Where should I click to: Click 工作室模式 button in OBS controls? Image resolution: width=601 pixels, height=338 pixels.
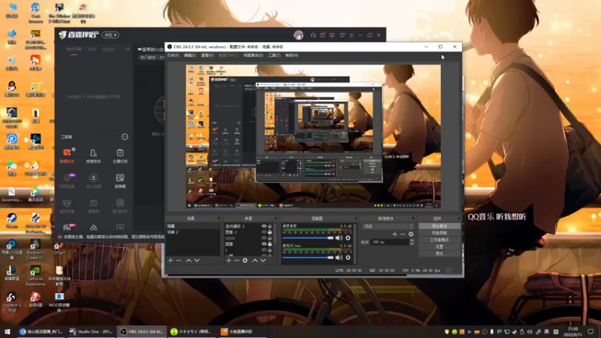[x=439, y=240]
